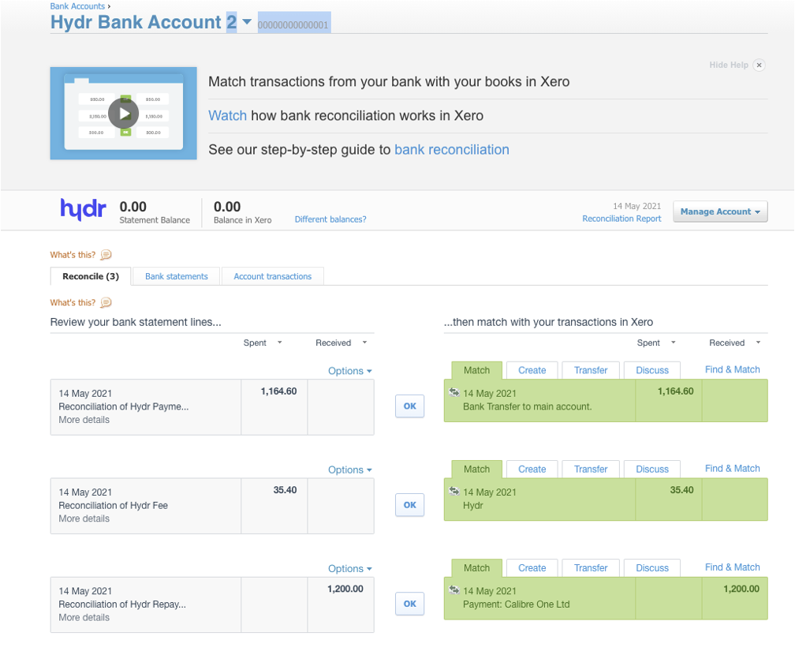The height and width of the screenshot is (655, 795).
Task: Click Find & Match for the 1,200.00 line
Action: click(732, 567)
